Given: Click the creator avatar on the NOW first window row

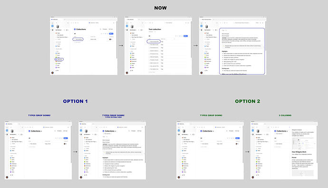Looking at the screenshot, I should [x=110, y=39].
